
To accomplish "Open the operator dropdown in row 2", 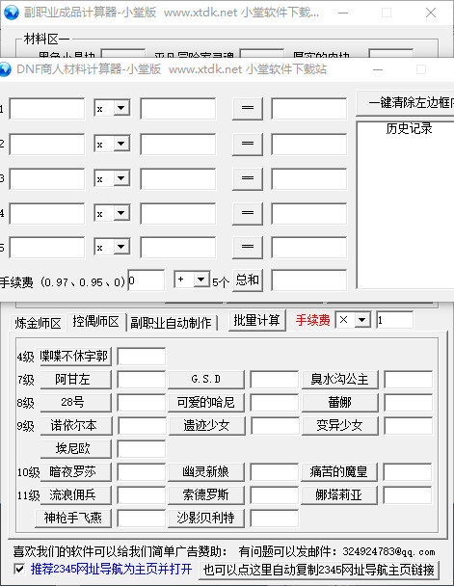I will pos(121,144).
